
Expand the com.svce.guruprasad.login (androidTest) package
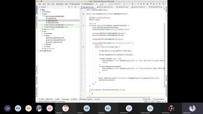point(42,25)
